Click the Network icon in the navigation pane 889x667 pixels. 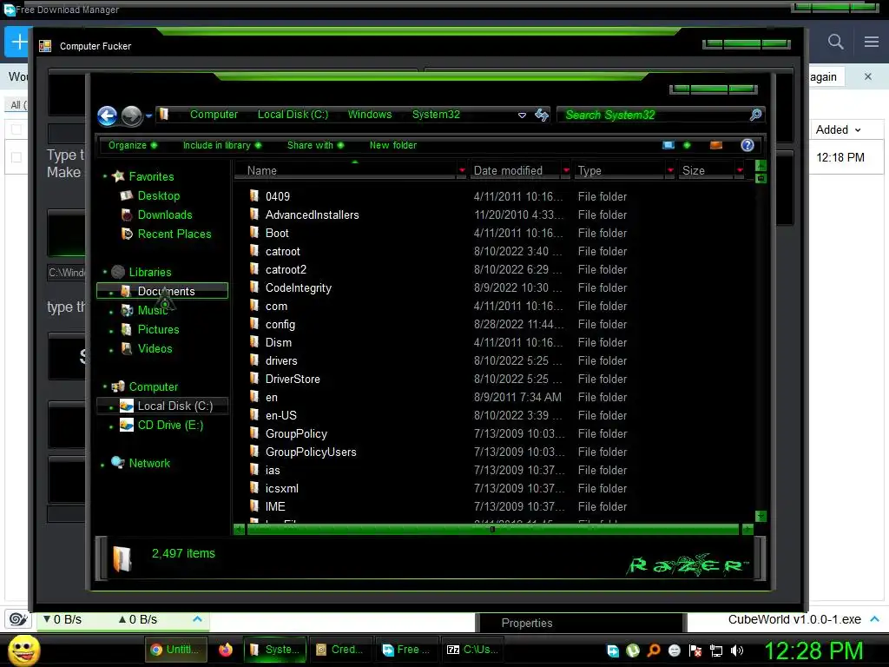tap(118, 463)
